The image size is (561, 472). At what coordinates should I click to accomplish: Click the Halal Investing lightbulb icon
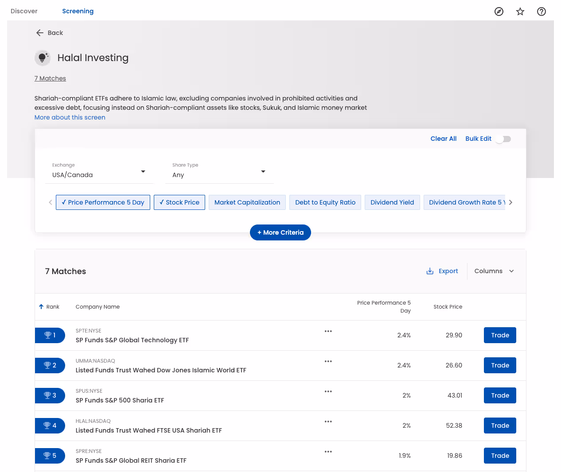coord(43,58)
